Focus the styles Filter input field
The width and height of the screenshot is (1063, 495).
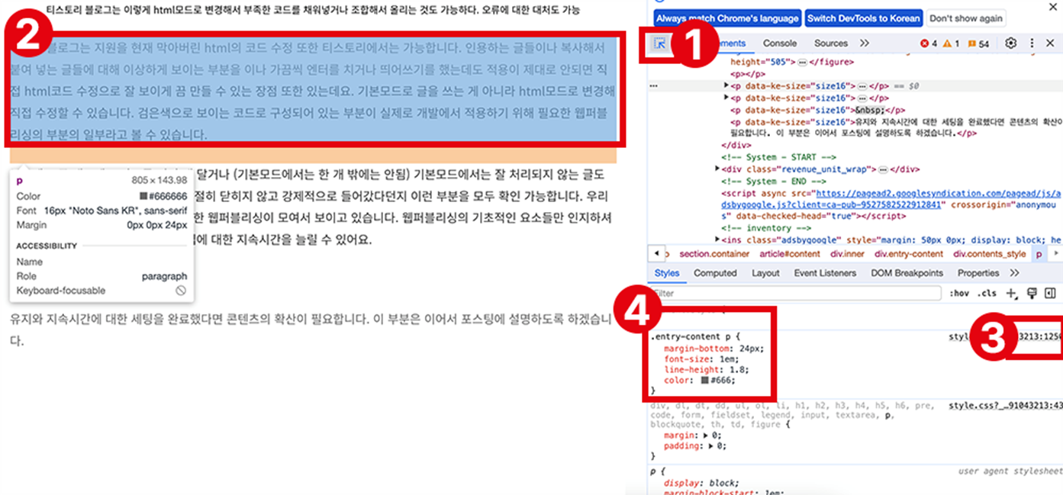(x=797, y=293)
